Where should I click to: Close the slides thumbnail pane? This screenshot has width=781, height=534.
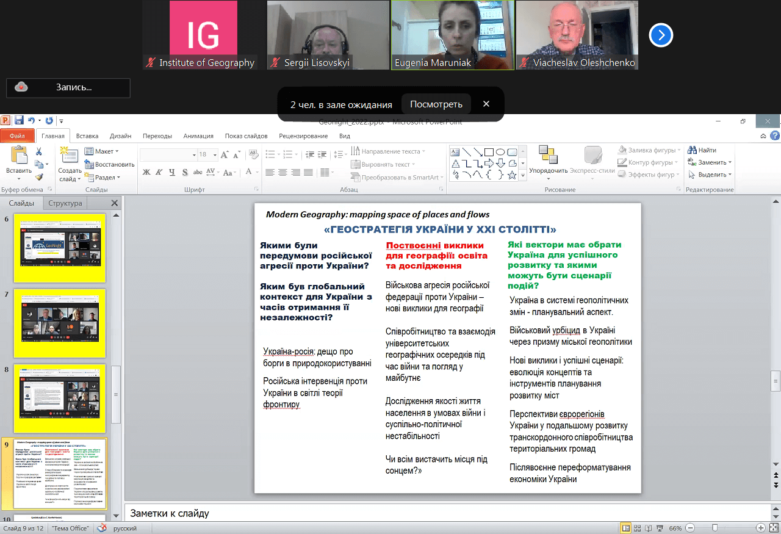tap(115, 203)
